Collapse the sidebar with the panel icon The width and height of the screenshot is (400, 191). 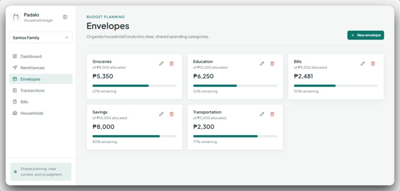point(65,17)
